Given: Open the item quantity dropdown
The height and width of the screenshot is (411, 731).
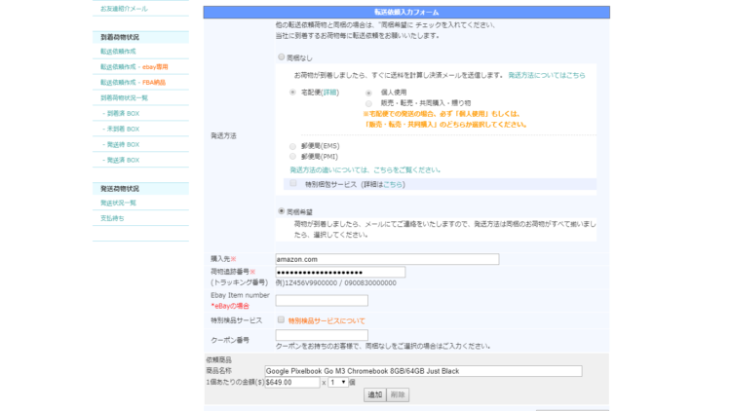Looking at the screenshot, I should (337, 383).
